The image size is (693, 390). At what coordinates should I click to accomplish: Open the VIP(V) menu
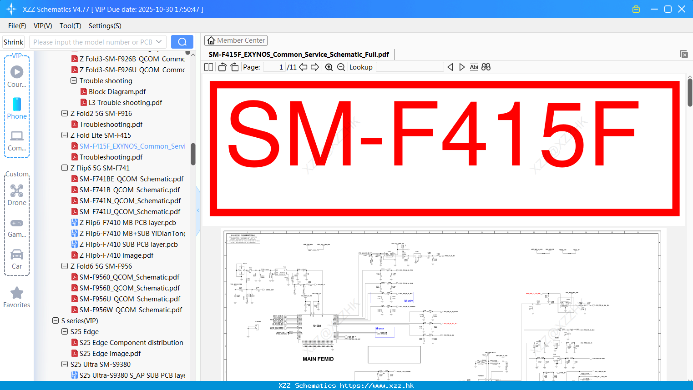[43, 26]
